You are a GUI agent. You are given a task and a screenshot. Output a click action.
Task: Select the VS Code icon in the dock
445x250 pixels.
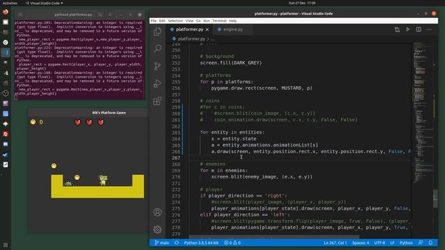tap(6, 53)
